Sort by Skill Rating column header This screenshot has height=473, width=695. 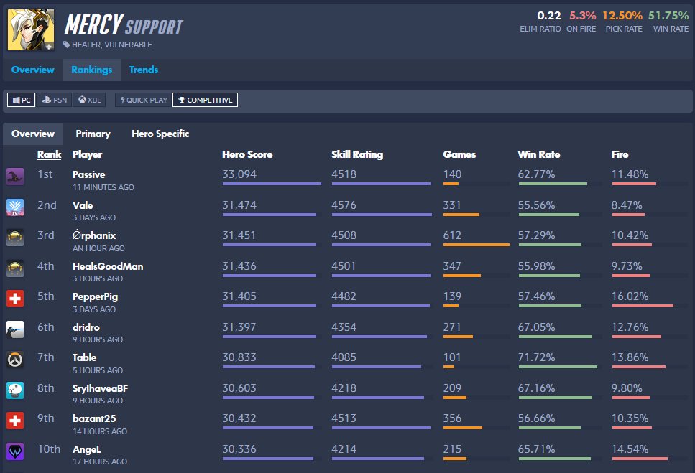click(x=357, y=154)
